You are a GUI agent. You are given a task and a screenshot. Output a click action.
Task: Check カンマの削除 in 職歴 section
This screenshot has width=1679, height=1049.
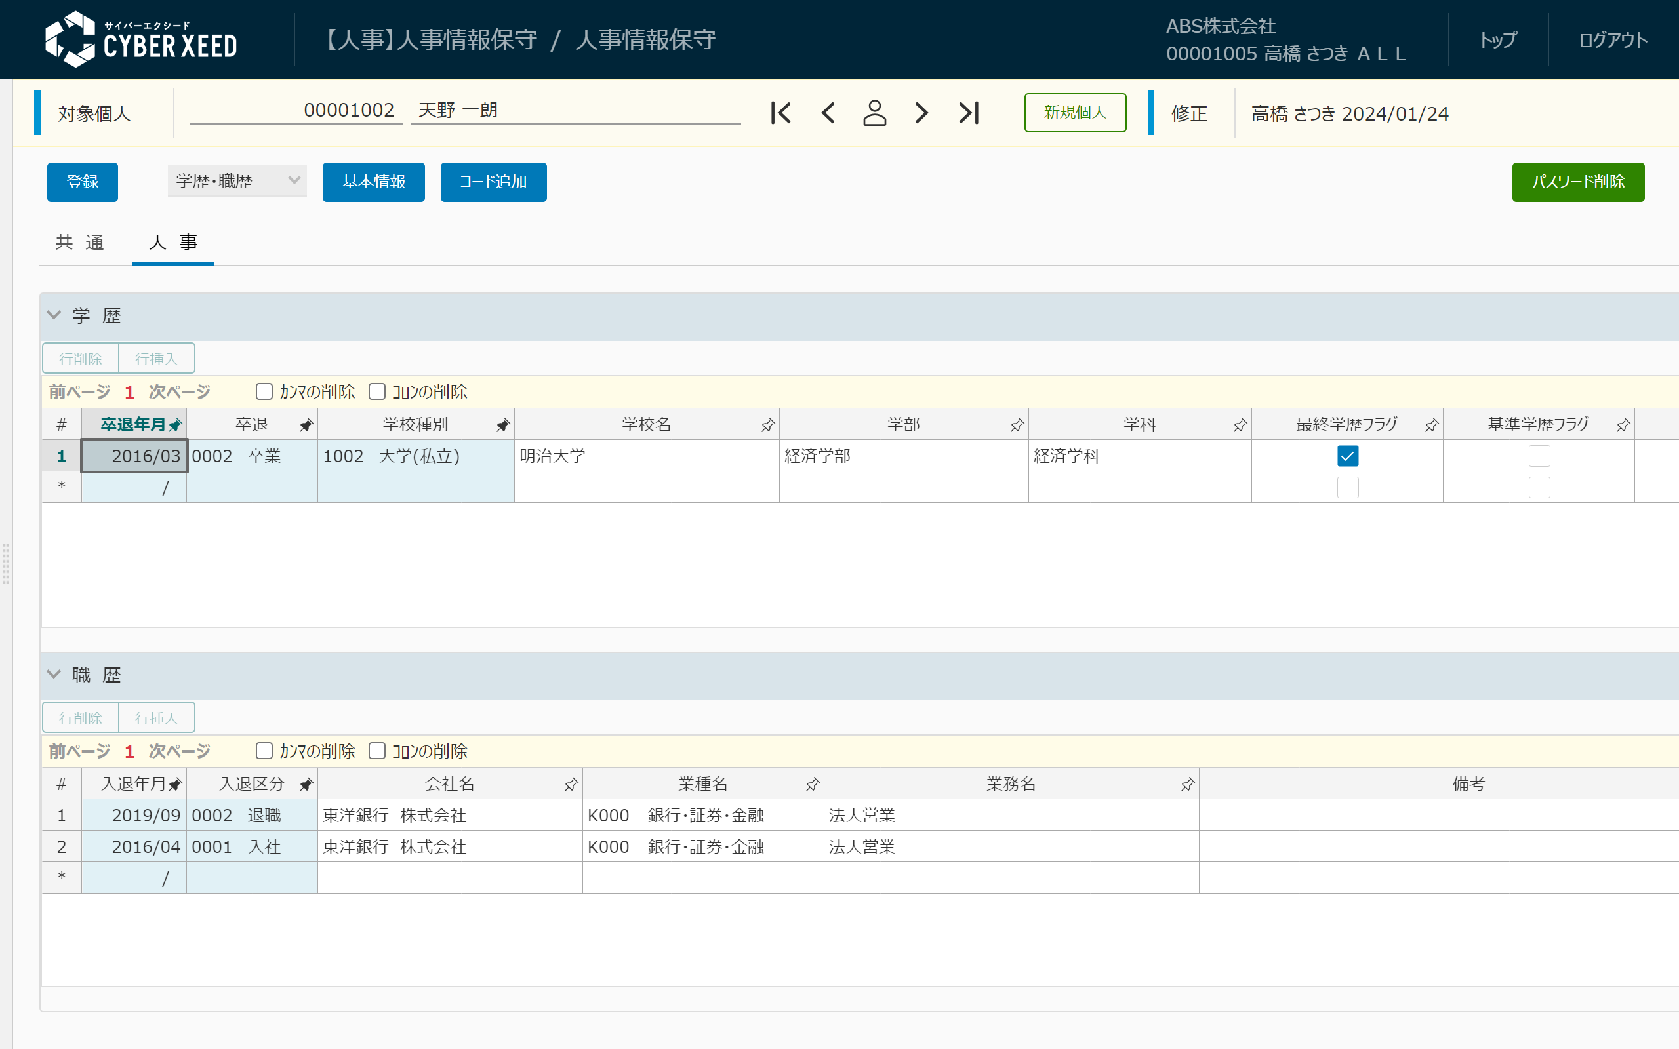pyautogui.click(x=264, y=751)
